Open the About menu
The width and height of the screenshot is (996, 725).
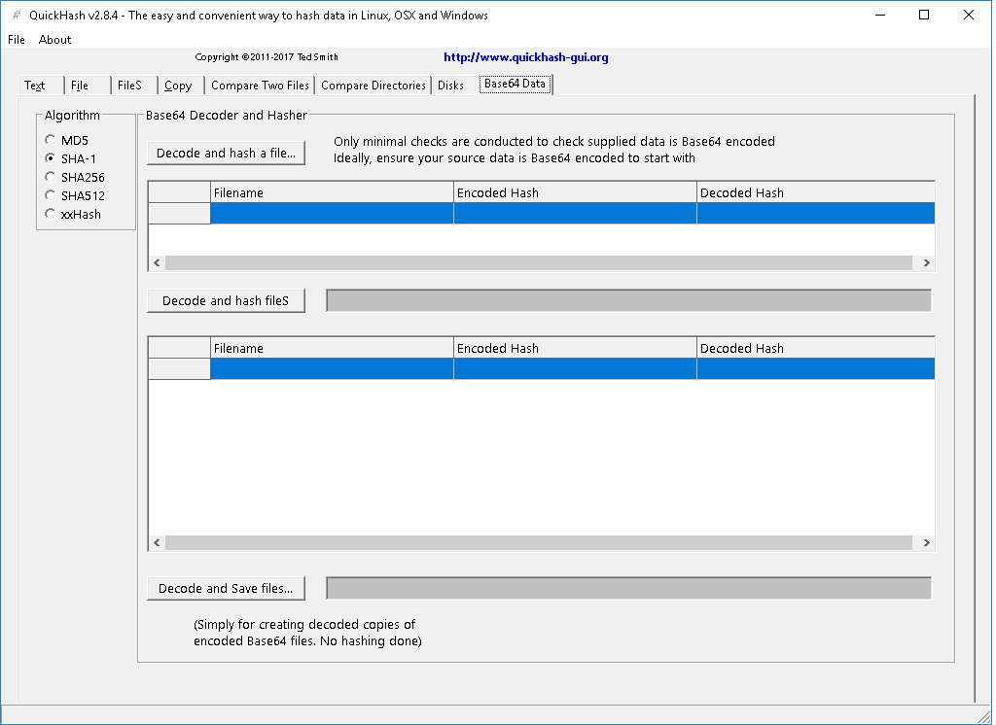[x=54, y=39]
